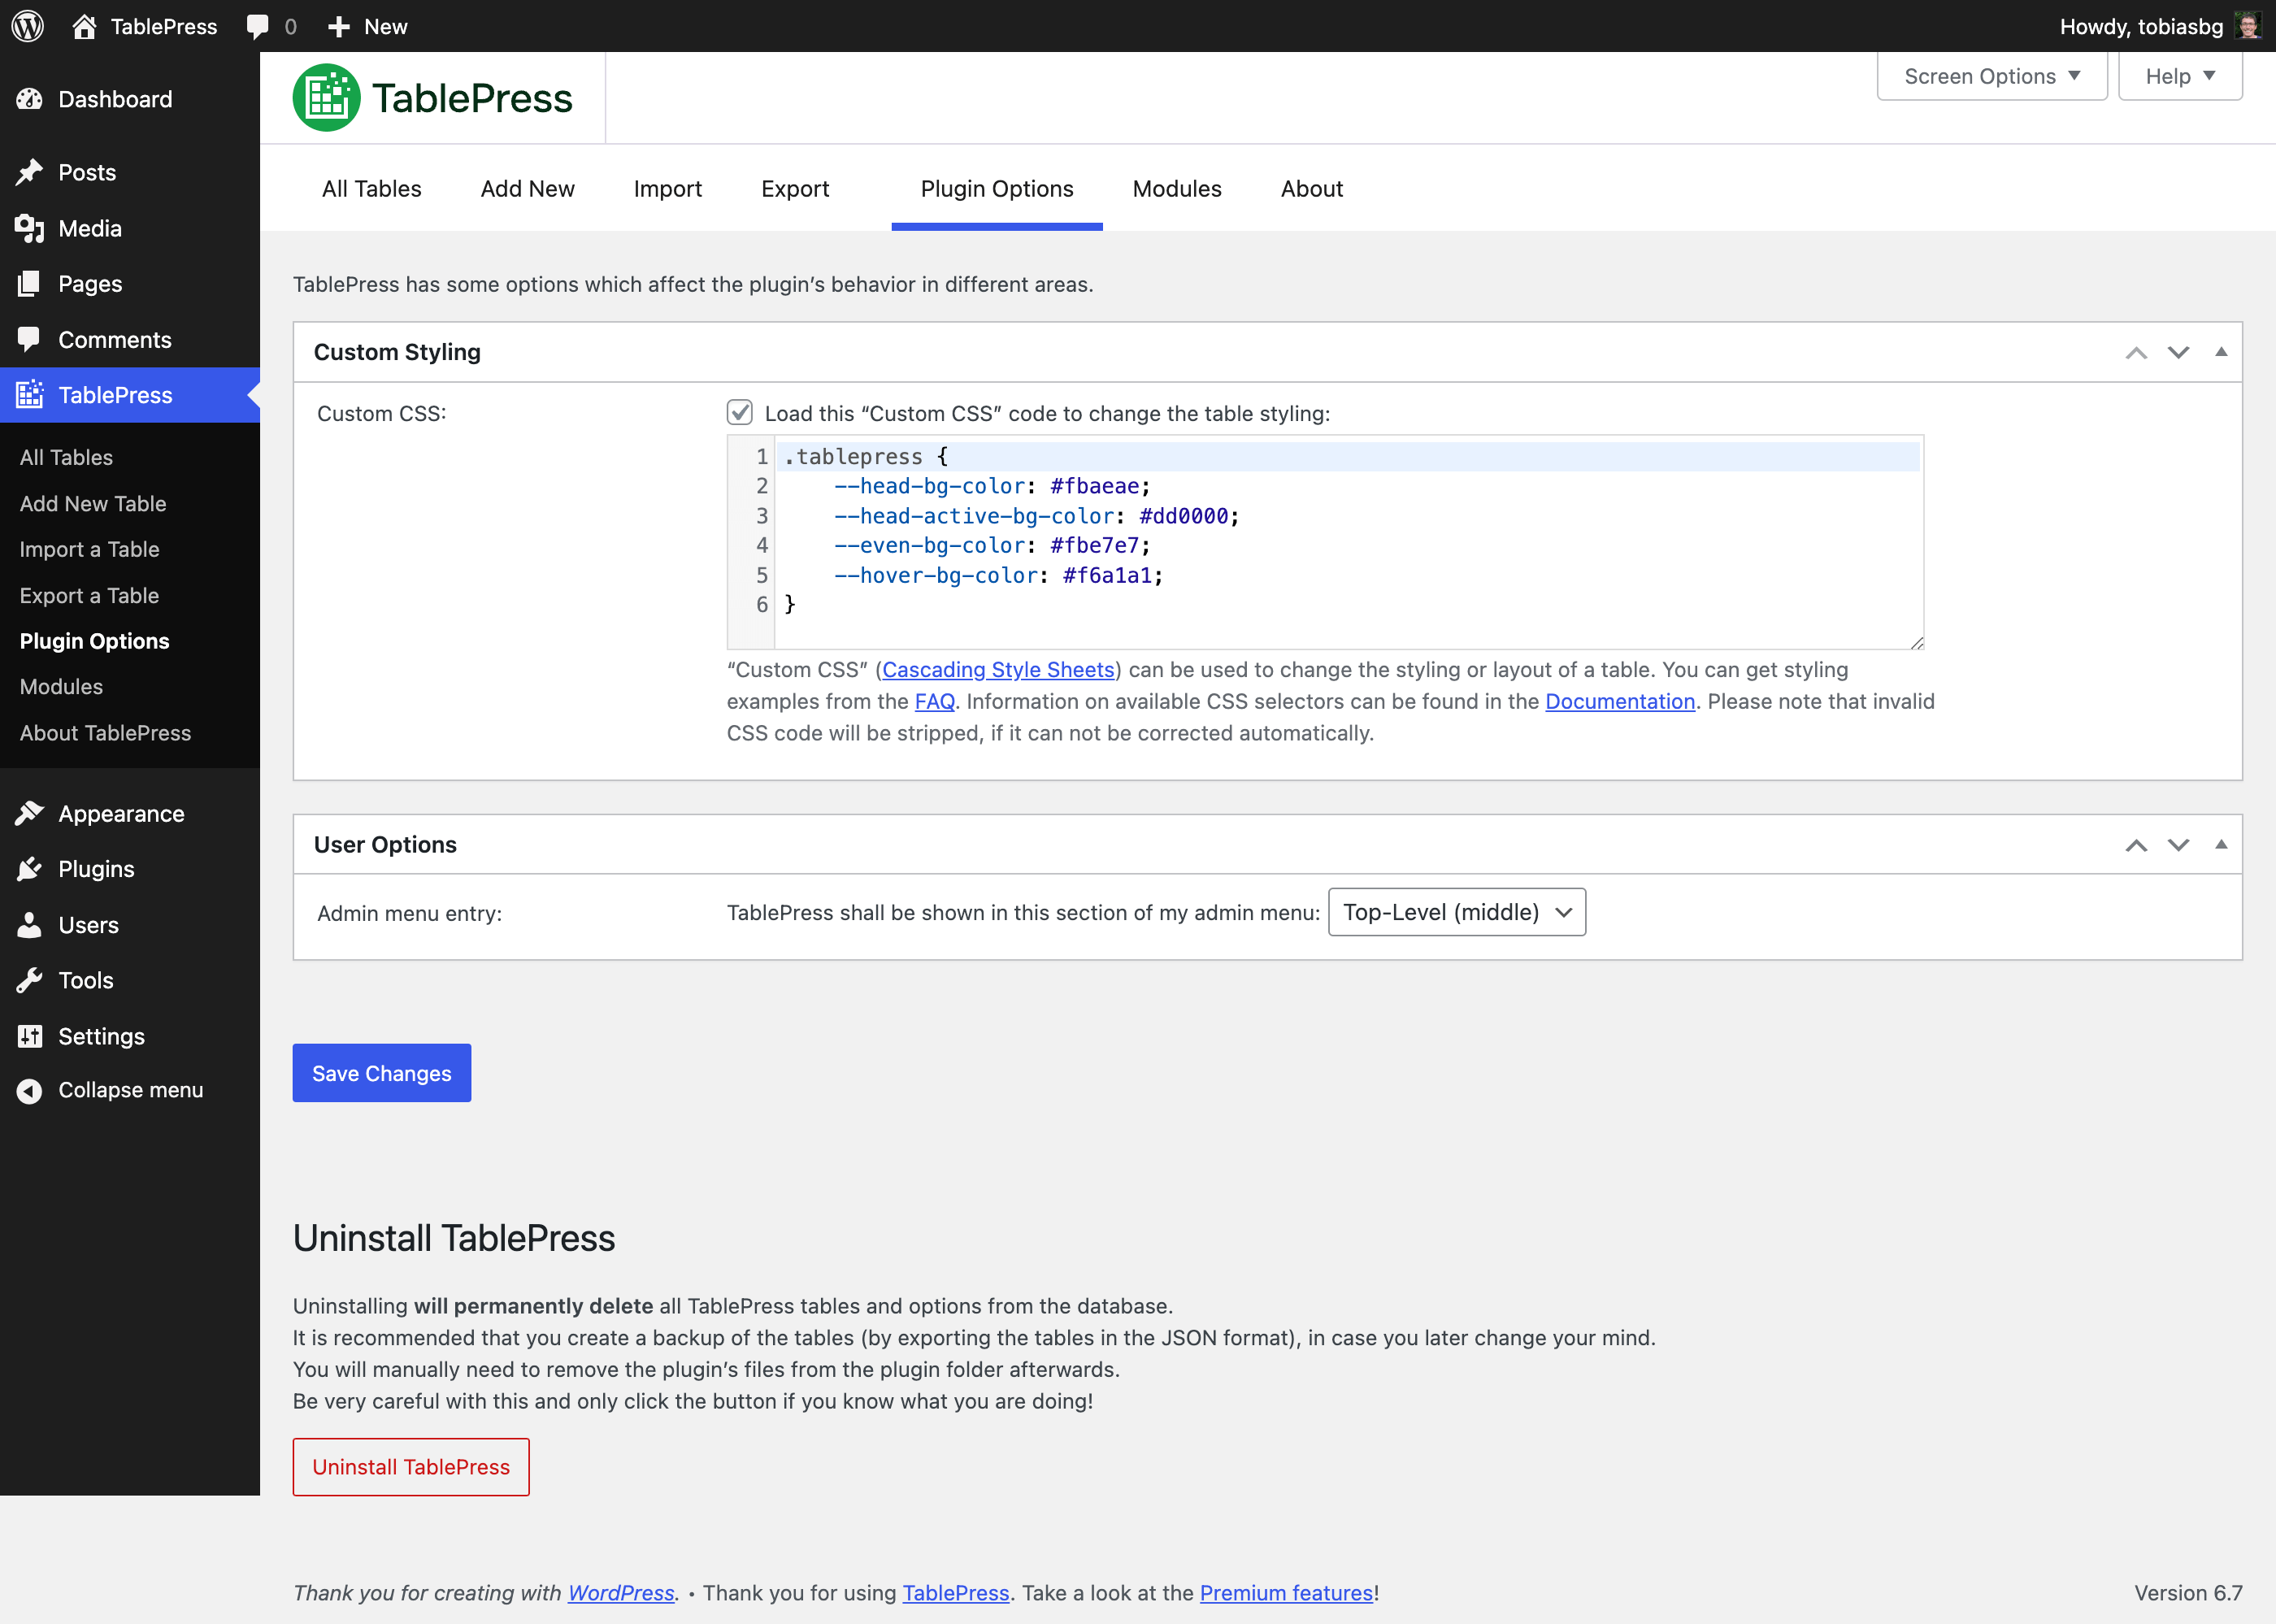Click the Tools wrench icon

(x=30, y=980)
